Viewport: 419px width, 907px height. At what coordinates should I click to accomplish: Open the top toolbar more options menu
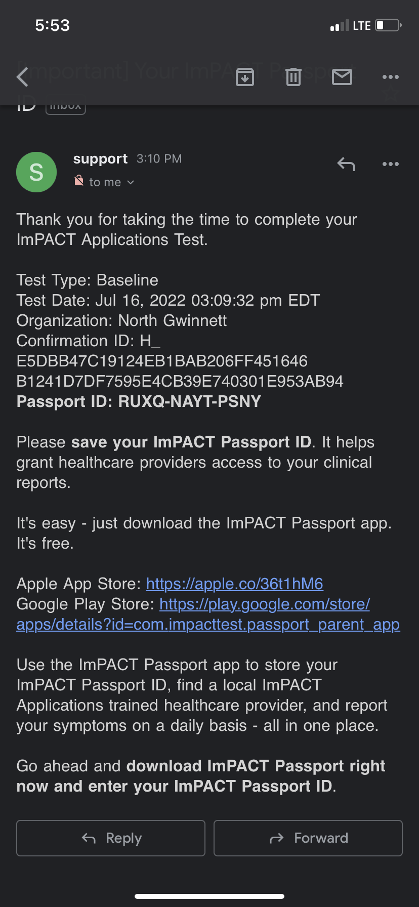391,77
